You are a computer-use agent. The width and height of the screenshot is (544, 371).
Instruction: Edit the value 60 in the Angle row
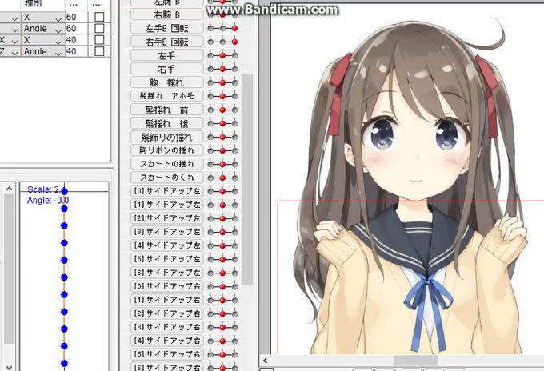76,29
